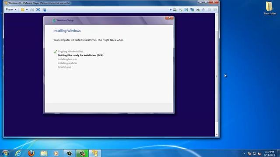Click the 'Copying Windows files' step text

[70, 51]
